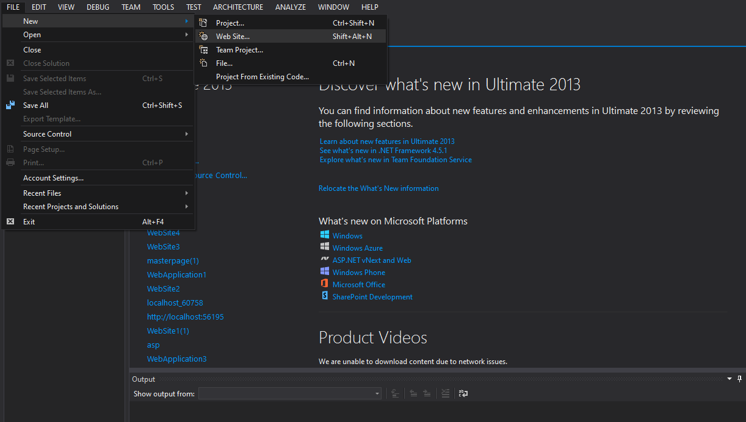Click the Windows Azure link
Image resolution: width=746 pixels, height=422 pixels.
pyautogui.click(x=358, y=248)
